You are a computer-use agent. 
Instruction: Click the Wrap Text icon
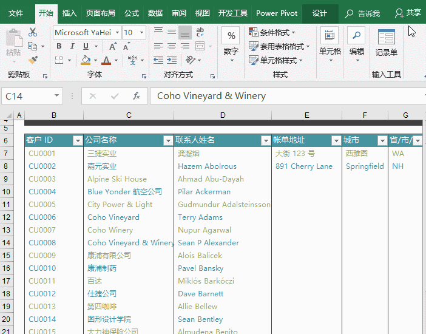[x=200, y=32]
